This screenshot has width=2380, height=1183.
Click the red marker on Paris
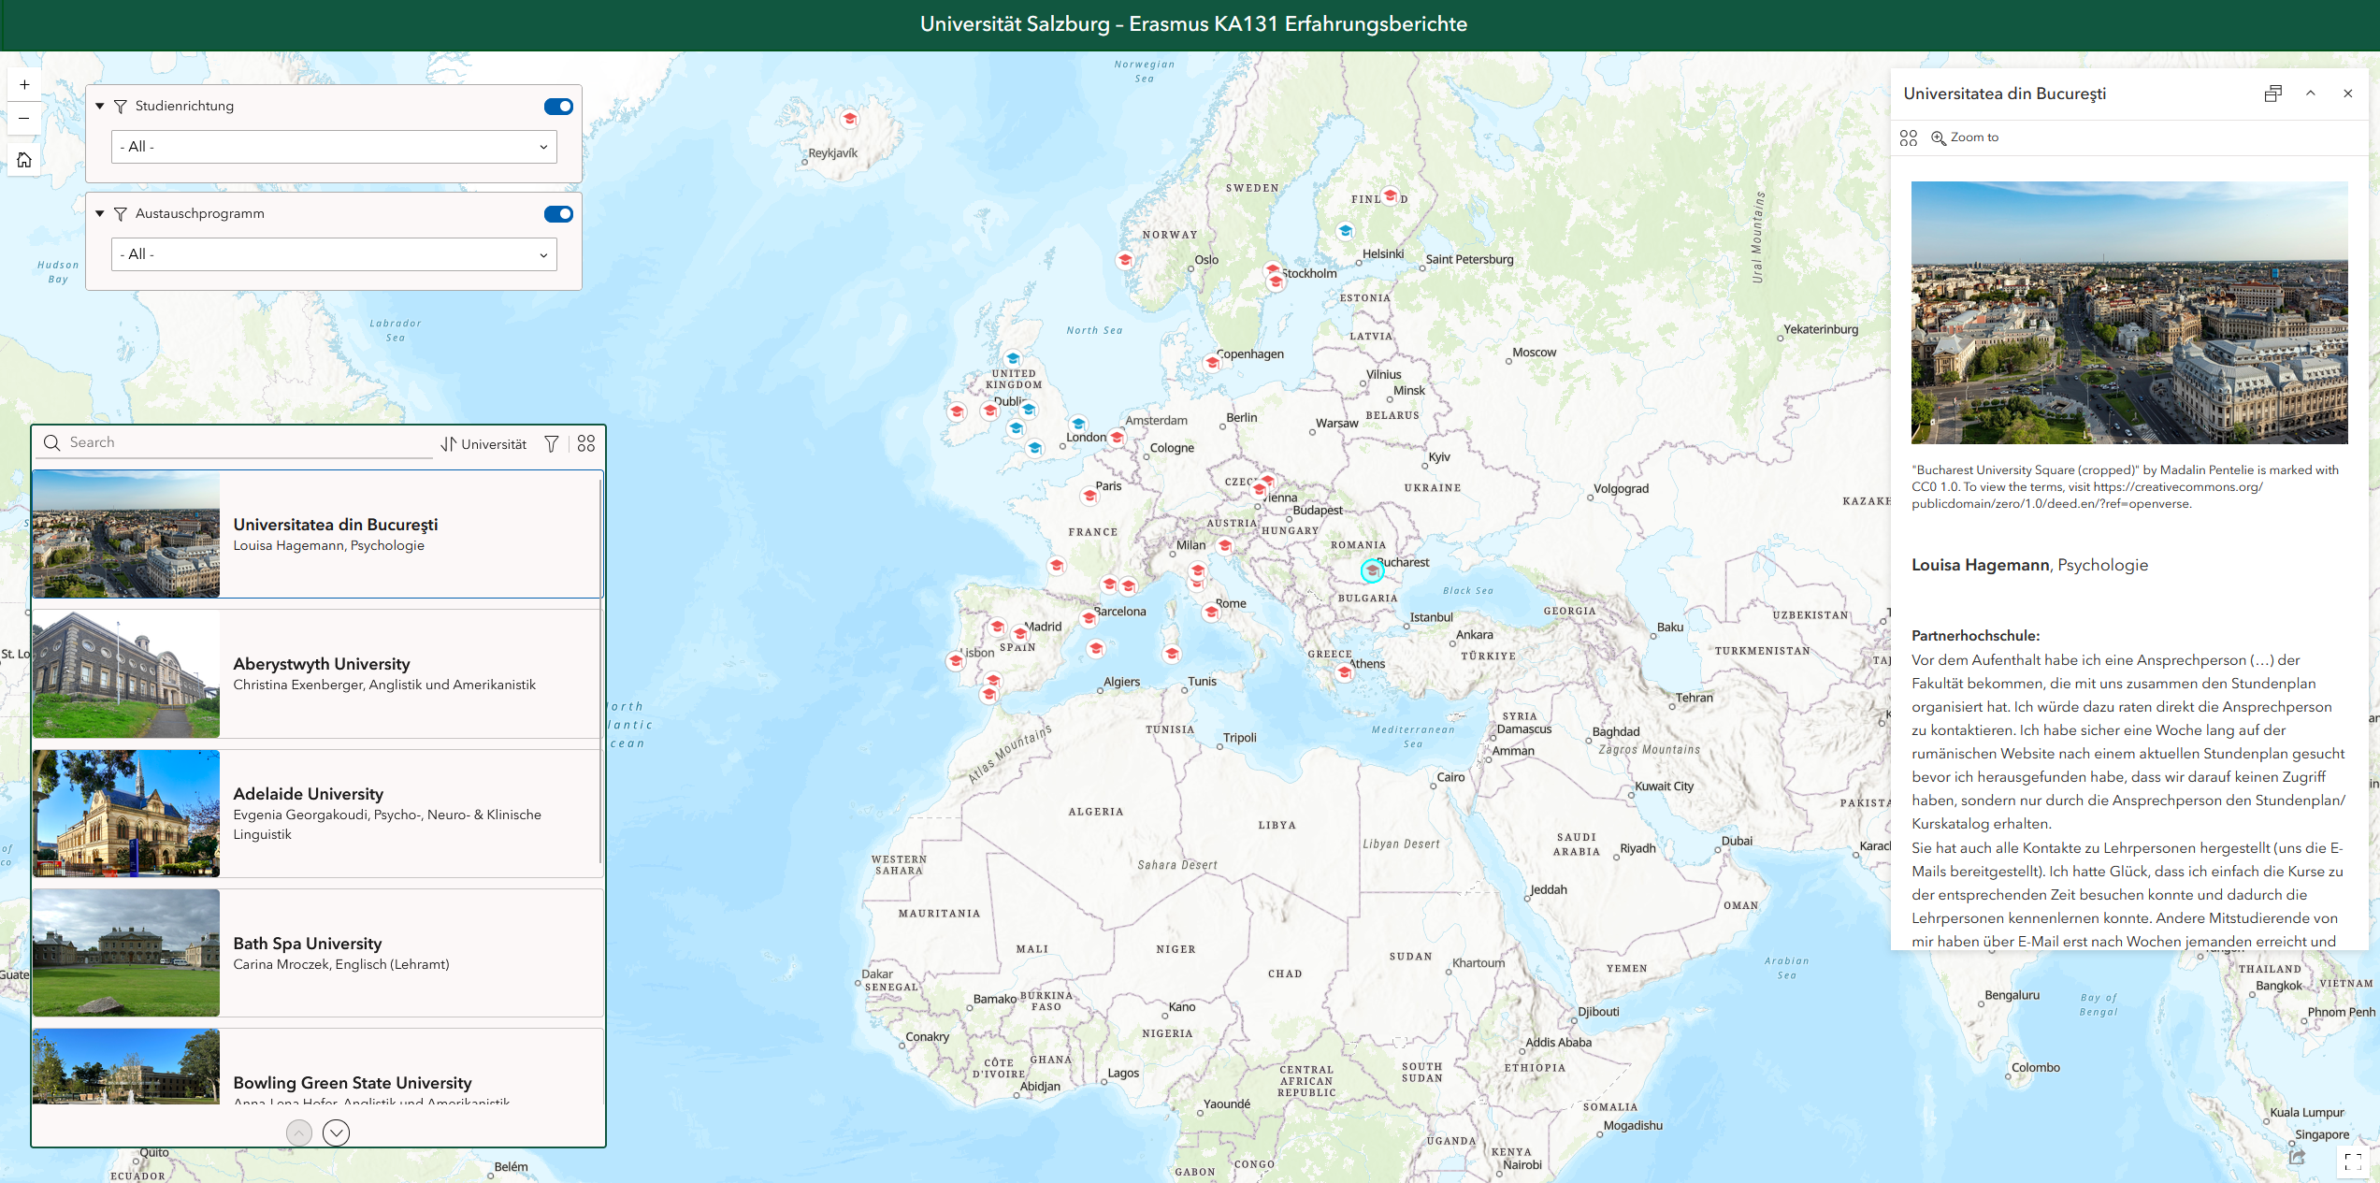tap(1089, 495)
